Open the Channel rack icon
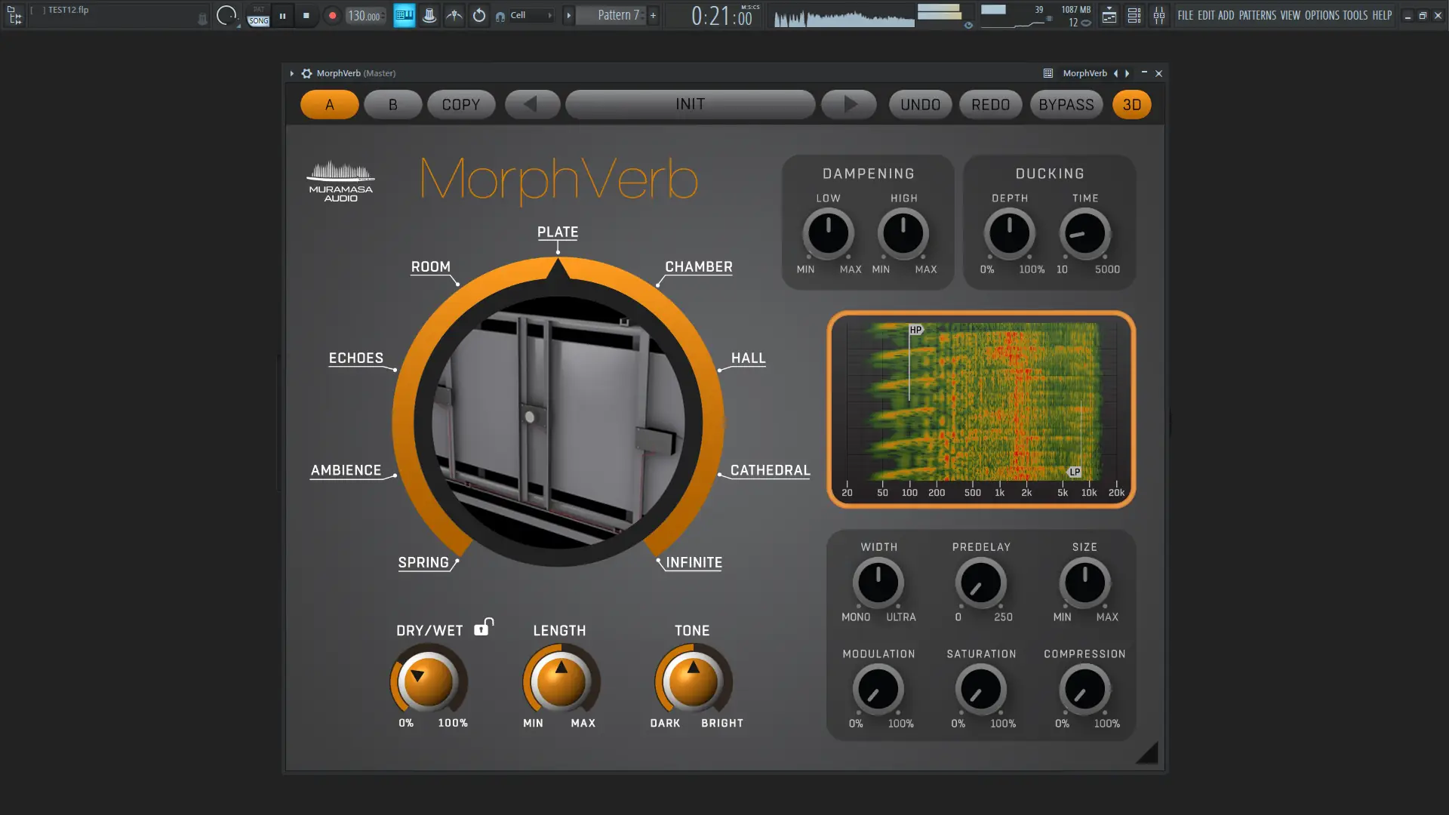This screenshot has height=815, width=1449. [1134, 15]
